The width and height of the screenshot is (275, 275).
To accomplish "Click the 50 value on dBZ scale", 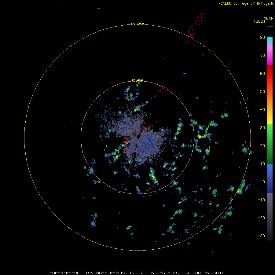I will click(x=262, y=92).
